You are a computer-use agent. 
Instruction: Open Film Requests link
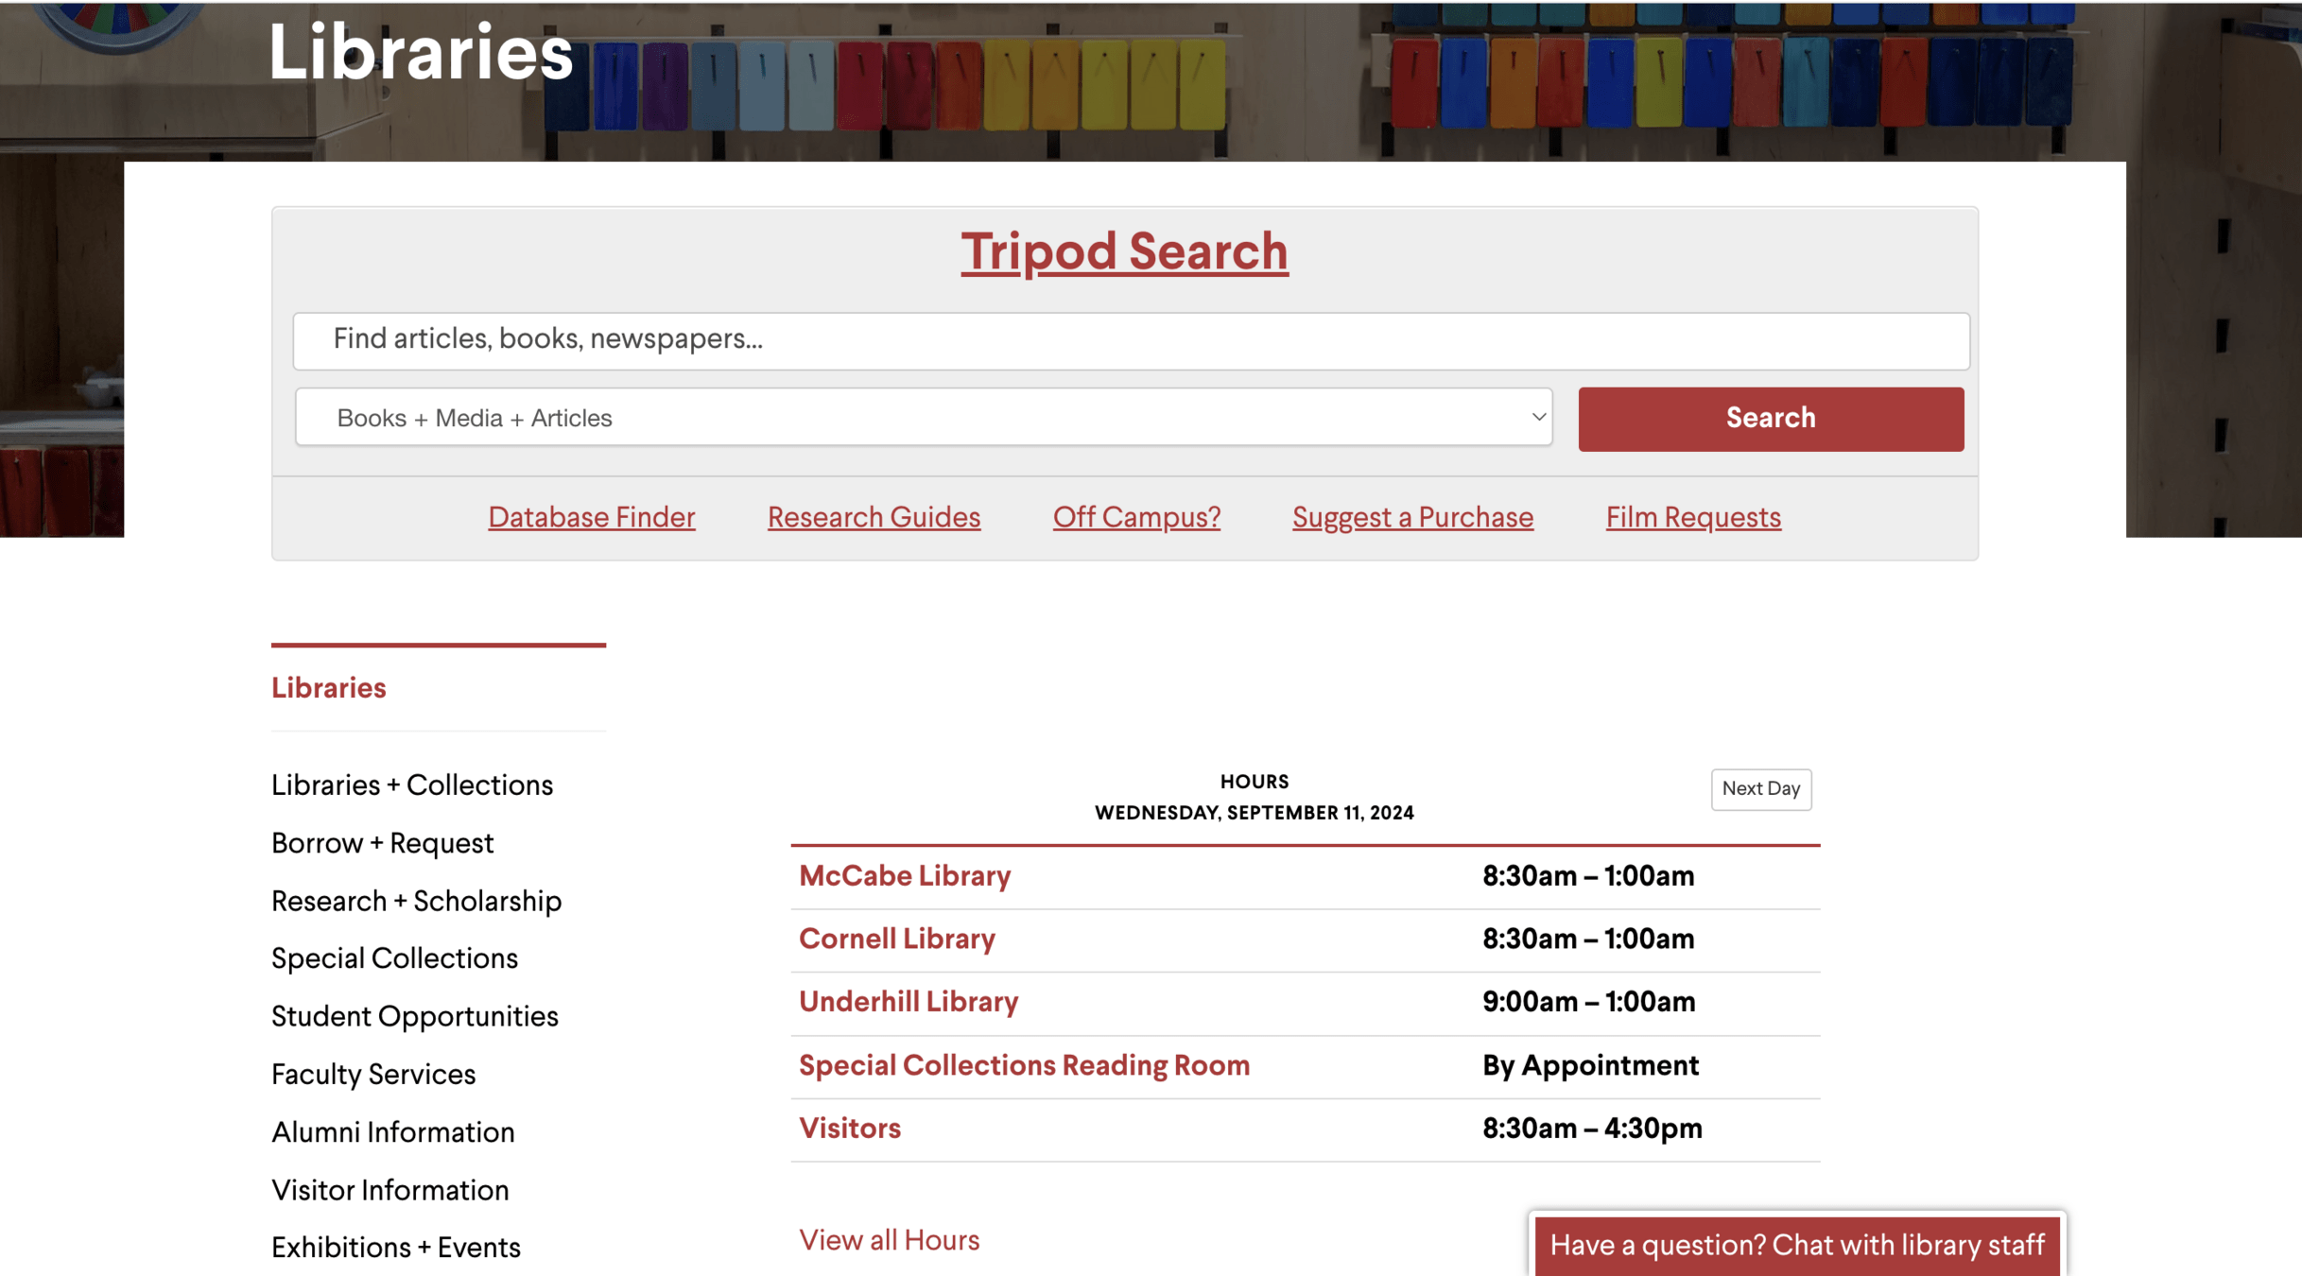pos(1692,517)
